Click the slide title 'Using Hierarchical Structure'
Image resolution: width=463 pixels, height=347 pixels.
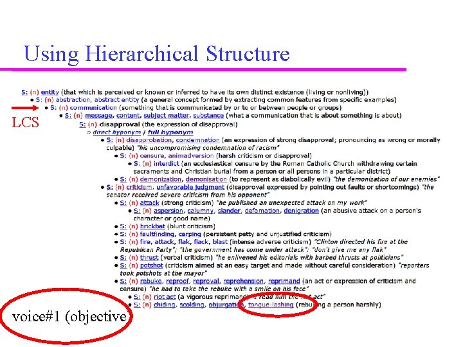click(x=156, y=54)
